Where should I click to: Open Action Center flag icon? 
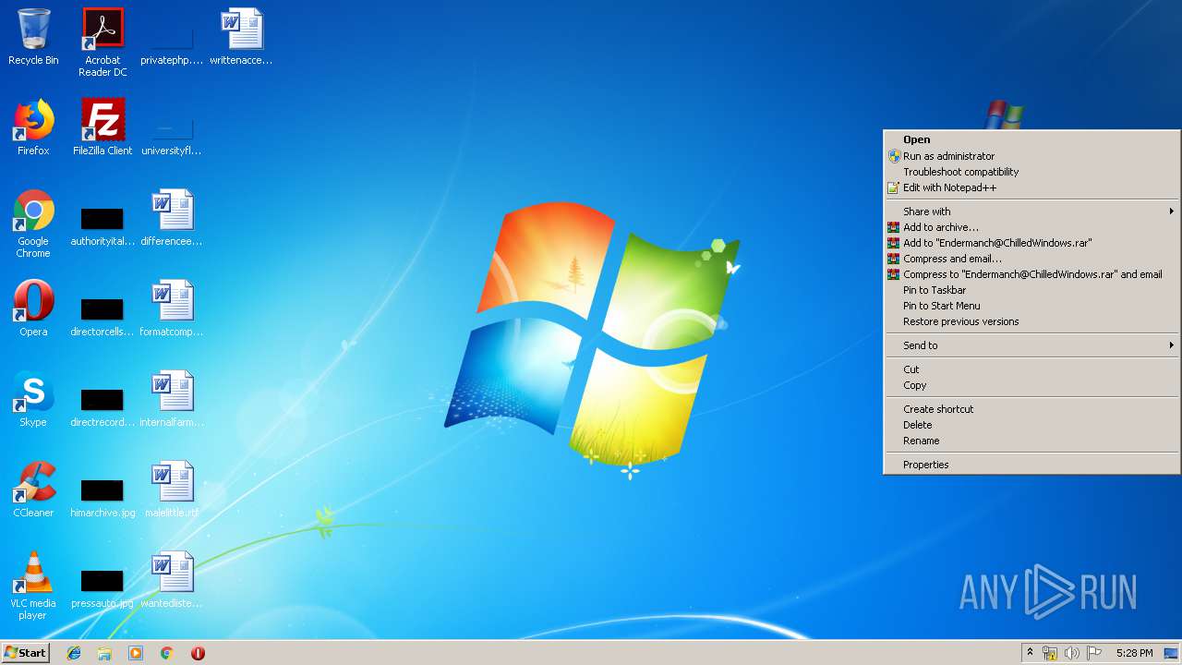(1093, 653)
